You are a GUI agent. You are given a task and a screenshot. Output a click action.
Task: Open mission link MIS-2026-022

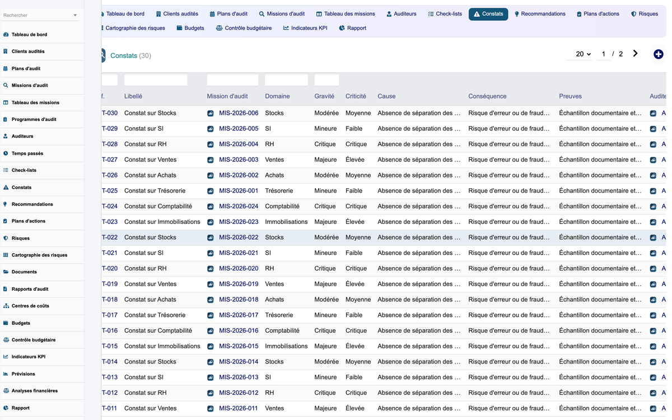tap(239, 237)
